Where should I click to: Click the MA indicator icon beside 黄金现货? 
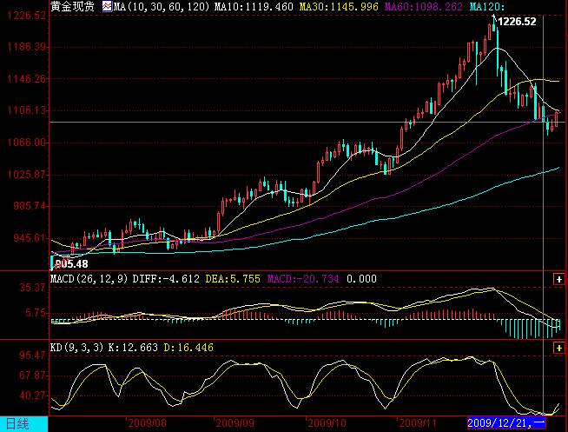click(107, 6)
